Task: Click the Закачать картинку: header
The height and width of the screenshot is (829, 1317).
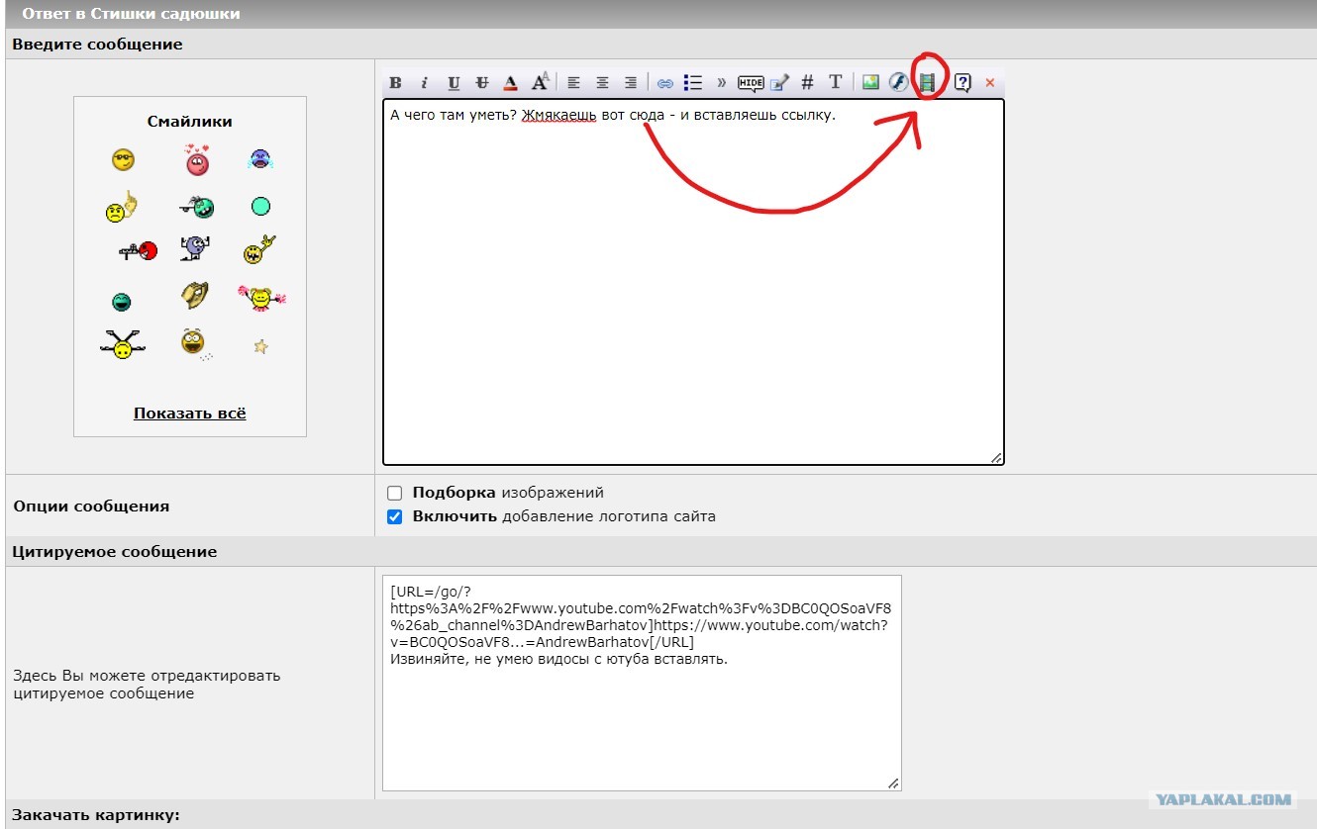Action: (96, 815)
